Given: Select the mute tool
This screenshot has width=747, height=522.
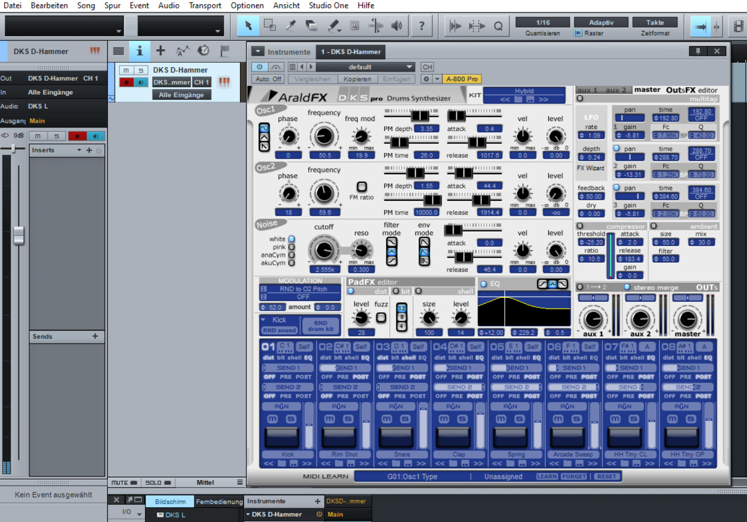Looking at the screenshot, I should (x=354, y=25).
